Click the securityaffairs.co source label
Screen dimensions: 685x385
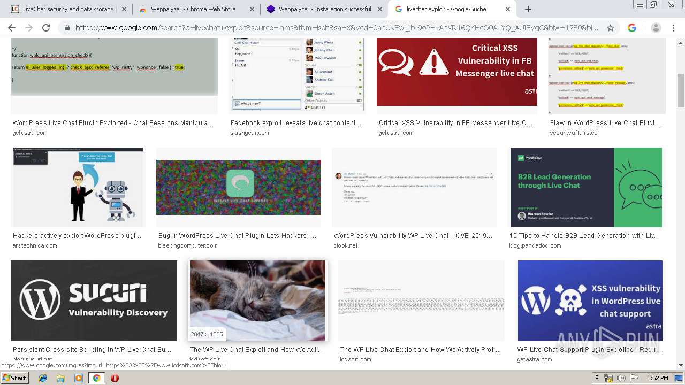pyautogui.click(x=574, y=133)
